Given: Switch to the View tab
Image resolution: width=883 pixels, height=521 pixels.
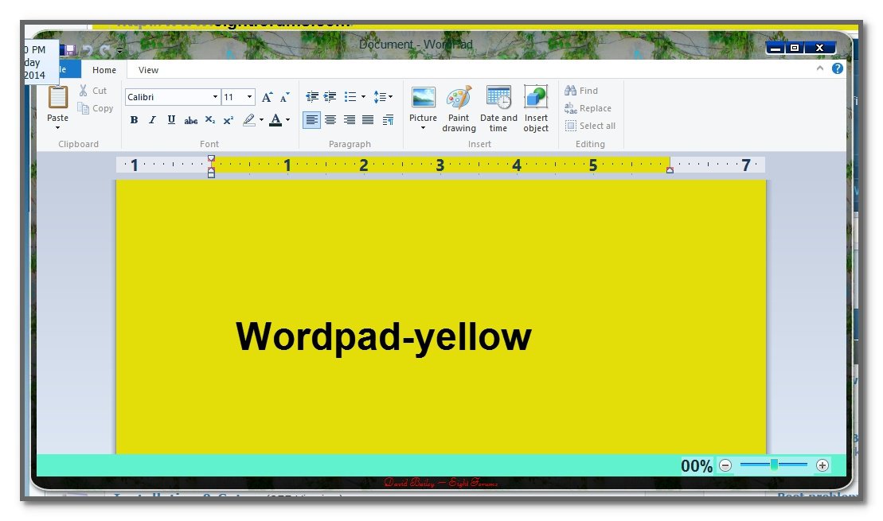Looking at the screenshot, I should [x=148, y=70].
